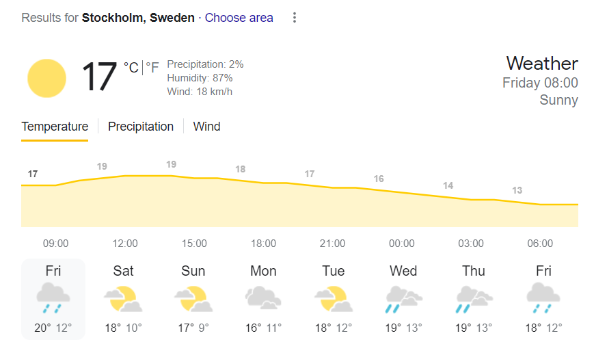Click the Choose area link
594x353 pixels.
[x=239, y=18]
